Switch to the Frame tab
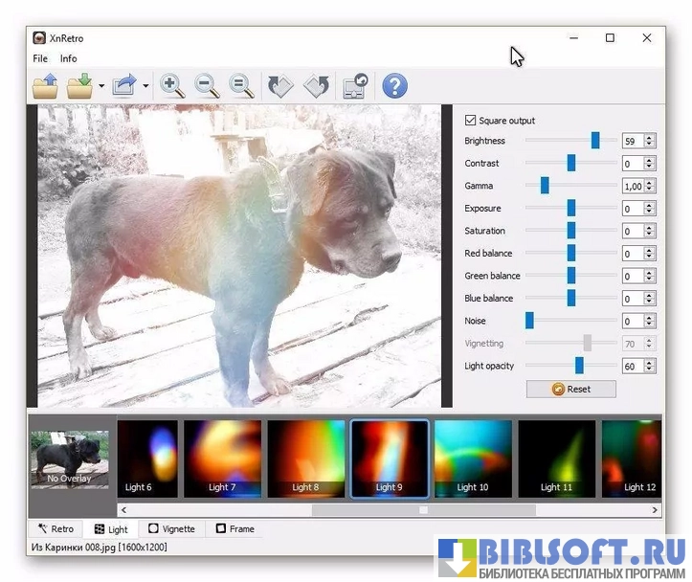Viewport: 692px width, 582px height. (x=234, y=529)
